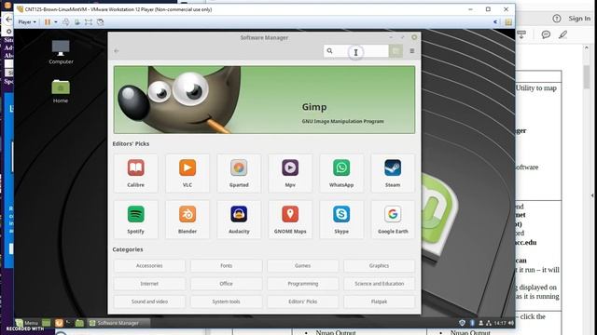This screenshot has width=597, height=335.
Task: Open the Steam app tile
Action: click(393, 173)
